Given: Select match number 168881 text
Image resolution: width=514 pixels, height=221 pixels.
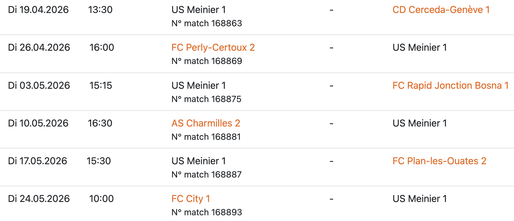Looking at the screenshot, I should [x=206, y=137].
